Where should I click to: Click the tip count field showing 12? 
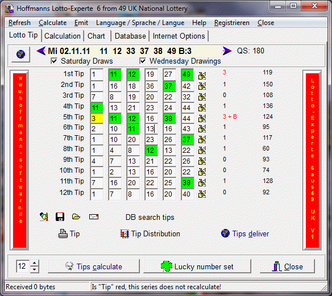pyautogui.click(x=23, y=266)
